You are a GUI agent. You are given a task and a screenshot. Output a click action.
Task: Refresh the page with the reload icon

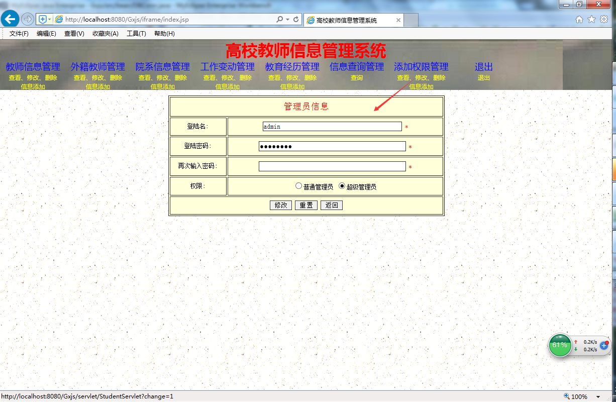click(296, 20)
